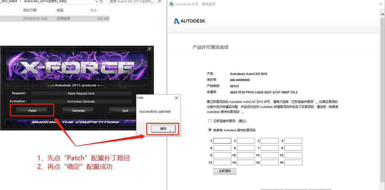Click activation code box 14
The width and height of the screenshot is (385, 190).
click(x=246, y=162)
